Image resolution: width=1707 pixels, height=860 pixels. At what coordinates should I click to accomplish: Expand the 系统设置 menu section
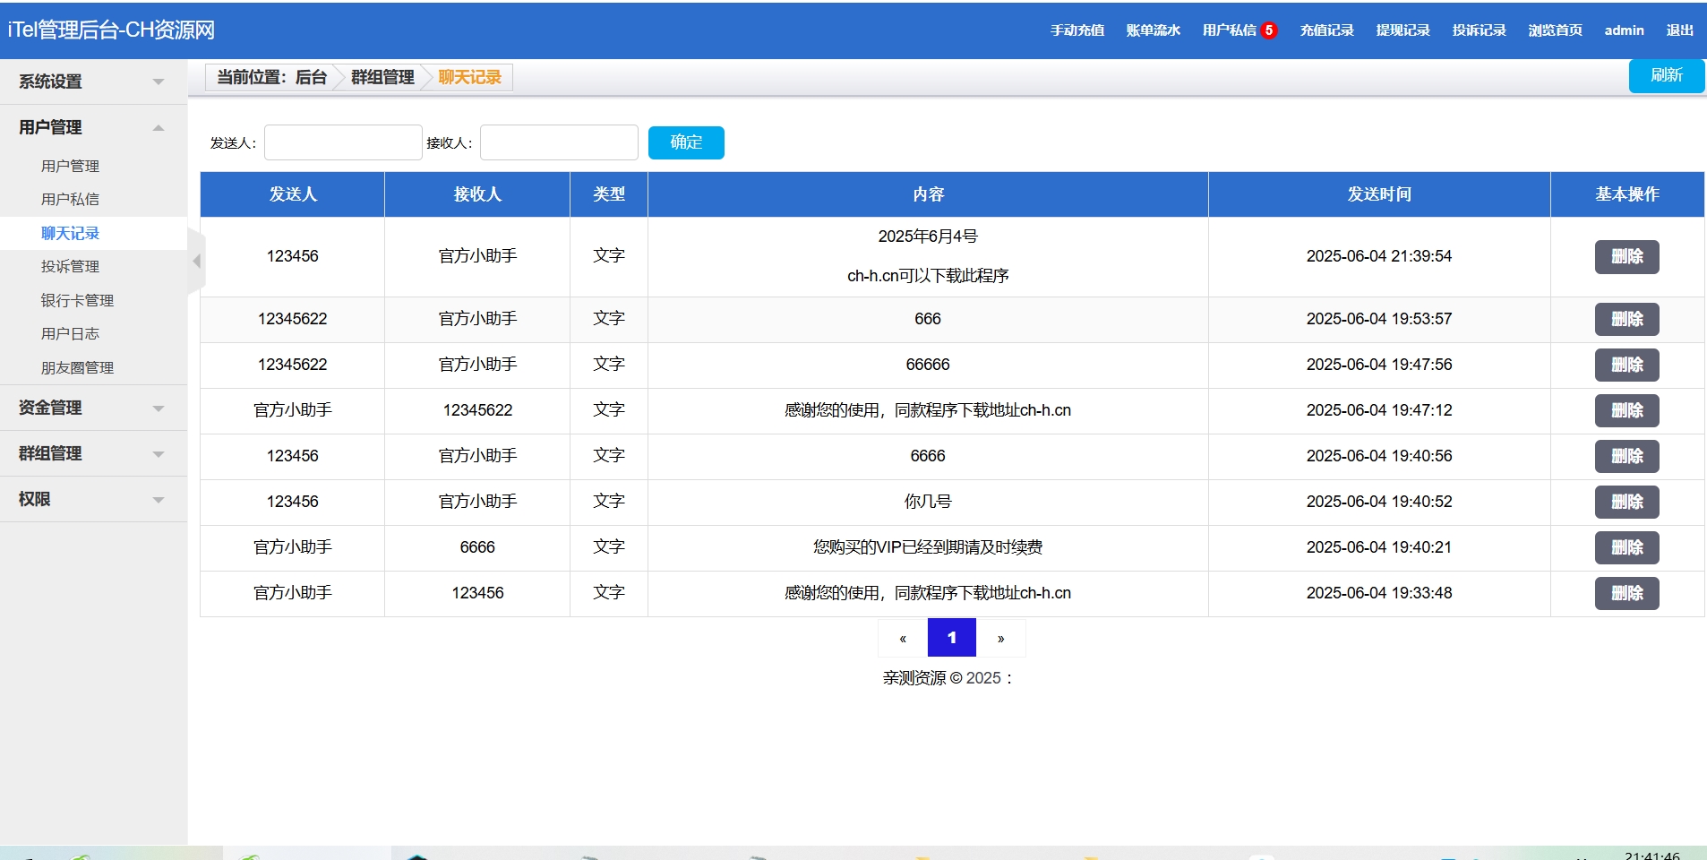(x=93, y=82)
